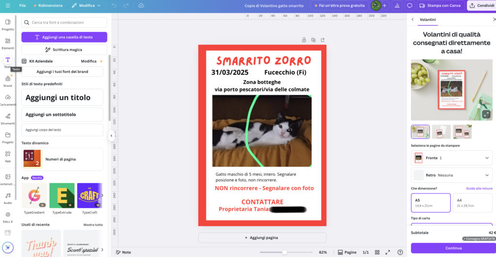Show more apps with the arrow
496x257 pixels.
point(102,196)
